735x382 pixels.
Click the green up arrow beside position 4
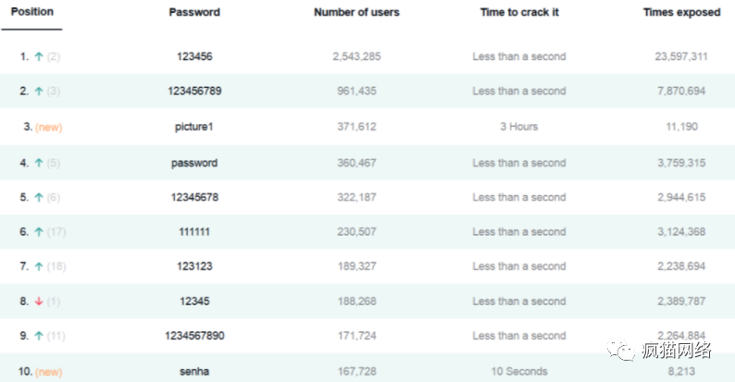click(x=39, y=163)
